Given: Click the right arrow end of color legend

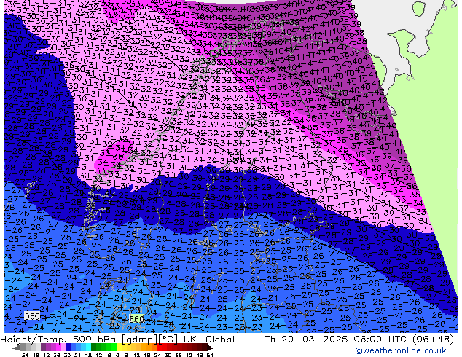Looking at the screenshot, I should tap(210, 348).
